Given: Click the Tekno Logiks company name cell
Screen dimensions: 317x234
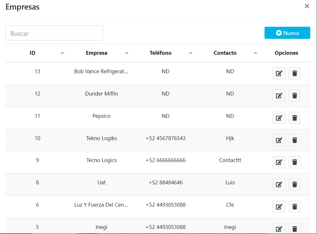Looking at the screenshot, I should (x=102, y=138).
